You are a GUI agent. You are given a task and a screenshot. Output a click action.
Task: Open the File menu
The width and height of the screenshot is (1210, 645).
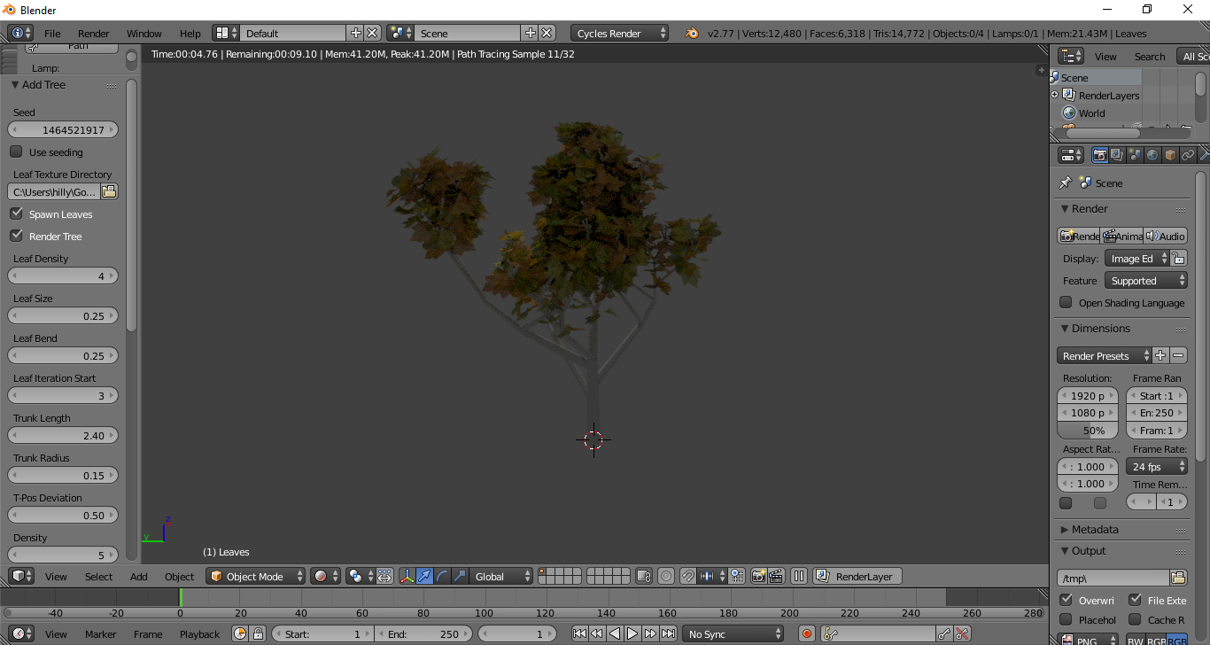(52, 33)
